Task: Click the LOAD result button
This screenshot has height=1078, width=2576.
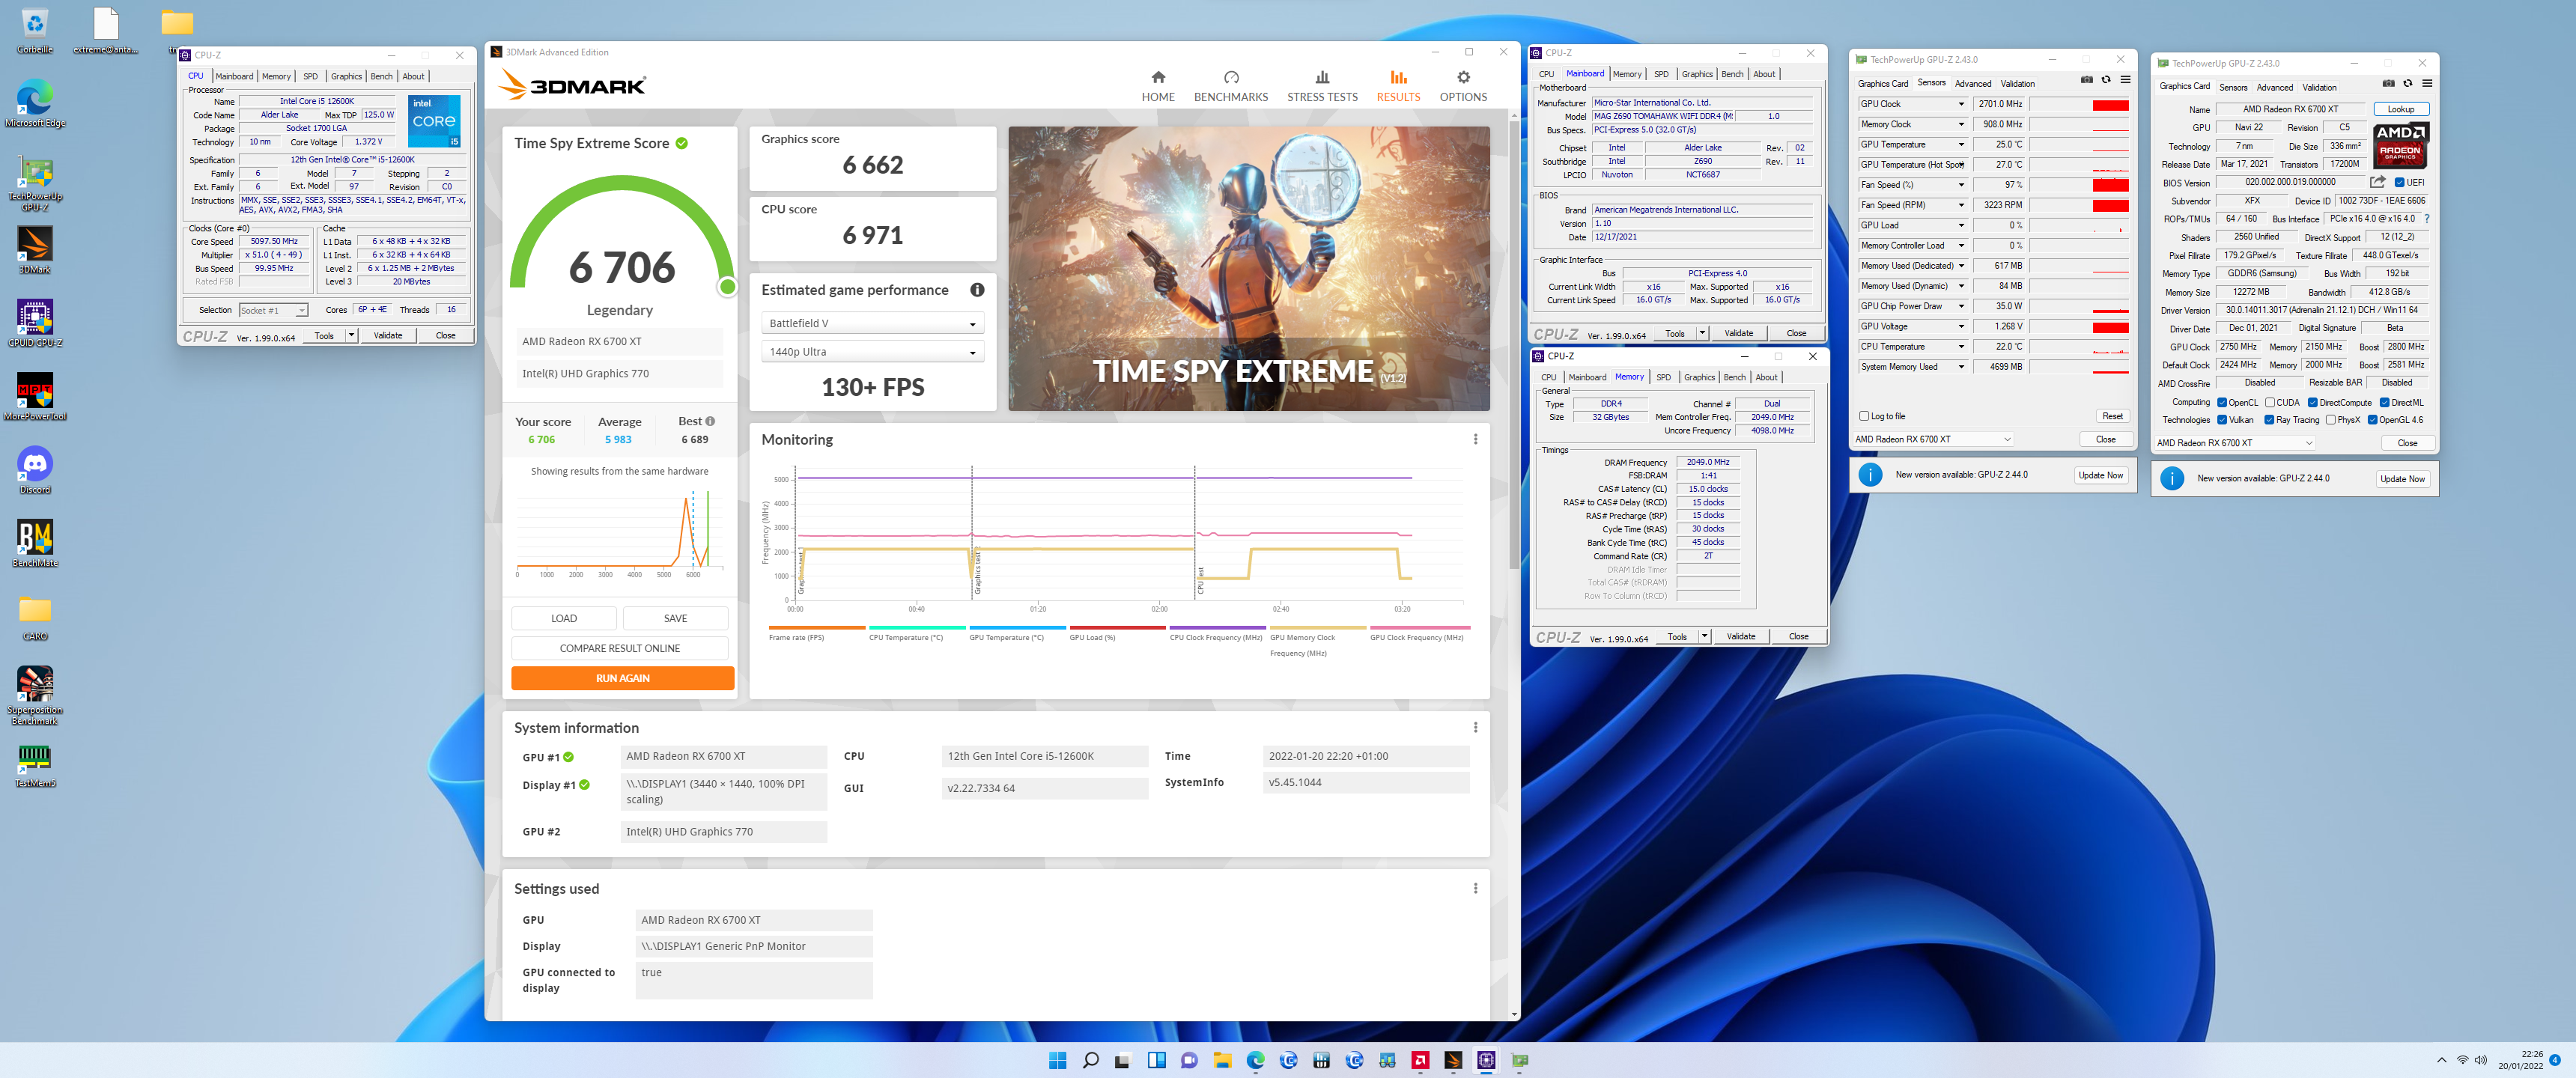Action: [564, 618]
